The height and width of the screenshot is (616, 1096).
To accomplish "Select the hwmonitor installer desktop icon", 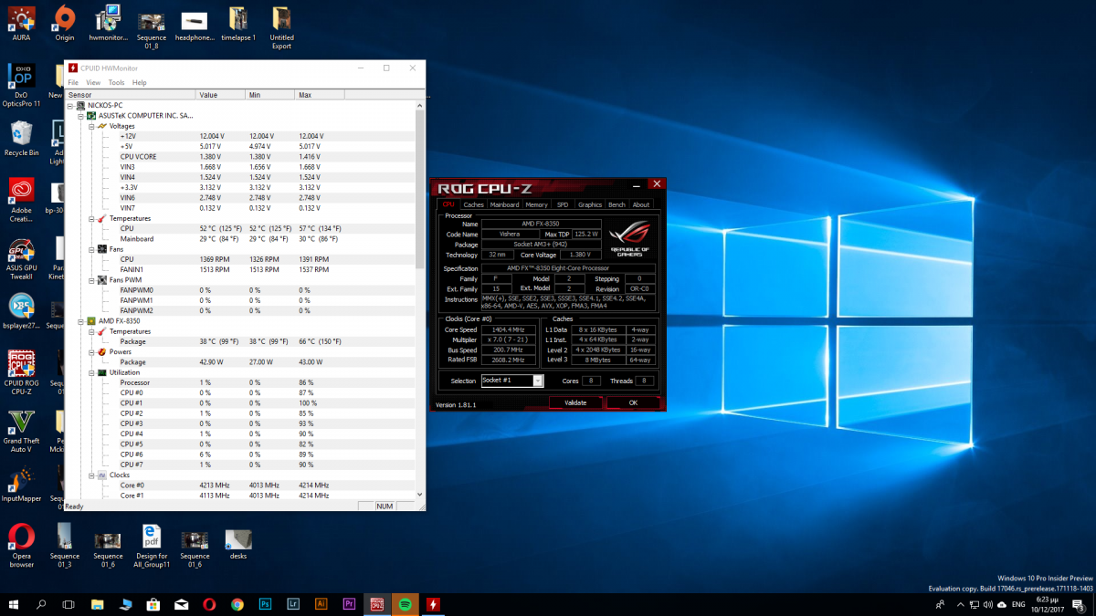I will click(108, 23).
